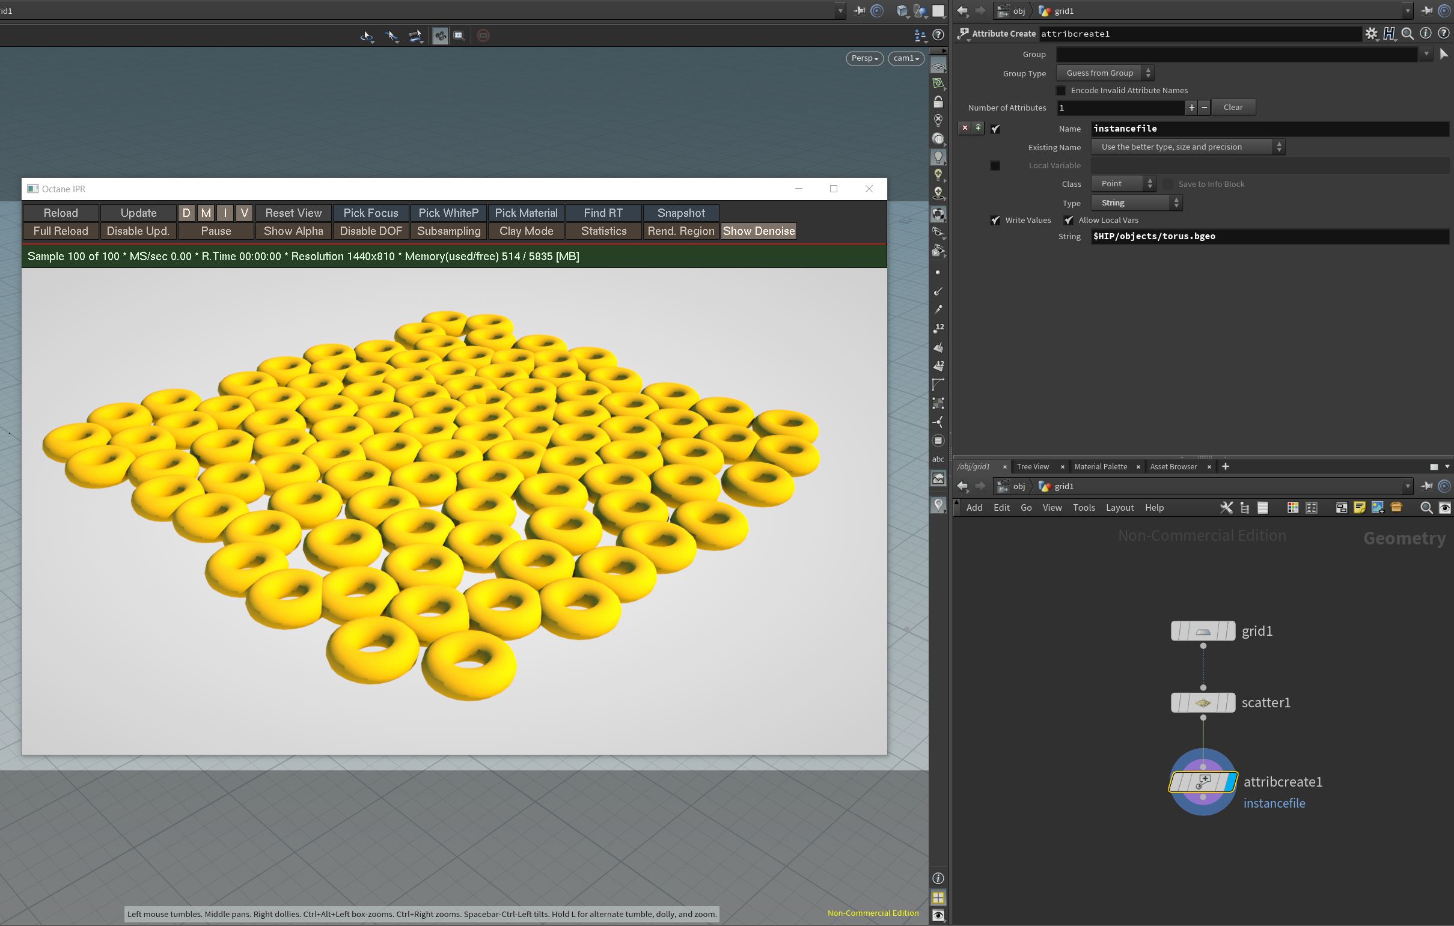Click the lock icon in viewport sidebar
This screenshot has height=926, width=1454.
[x=938, y=102]
